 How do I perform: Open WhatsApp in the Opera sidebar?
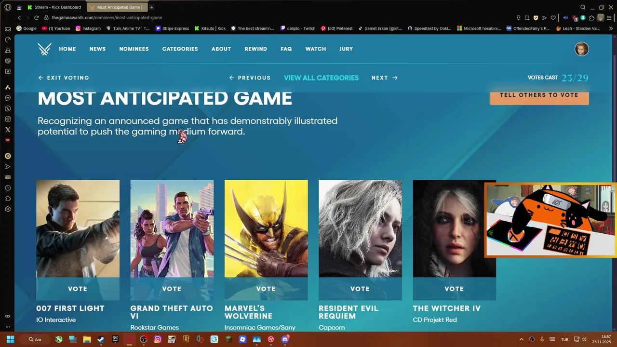point(8,108)
